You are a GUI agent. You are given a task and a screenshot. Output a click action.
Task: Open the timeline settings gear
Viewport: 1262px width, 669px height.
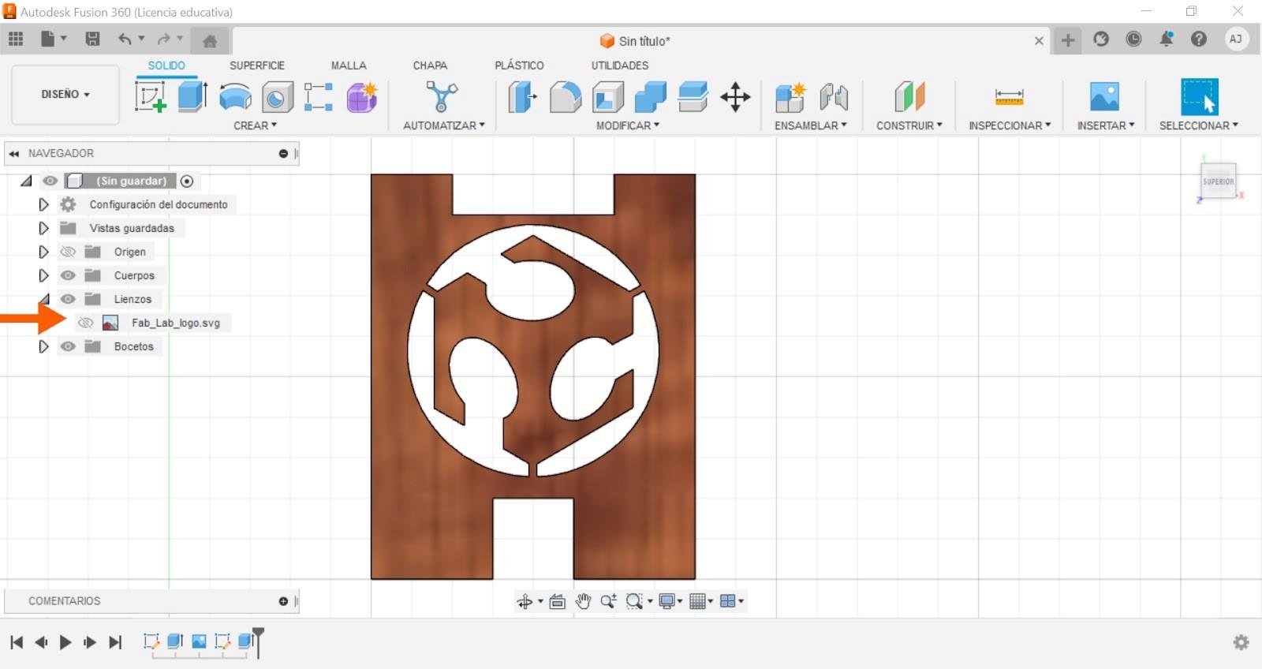tap(1241, 642)
